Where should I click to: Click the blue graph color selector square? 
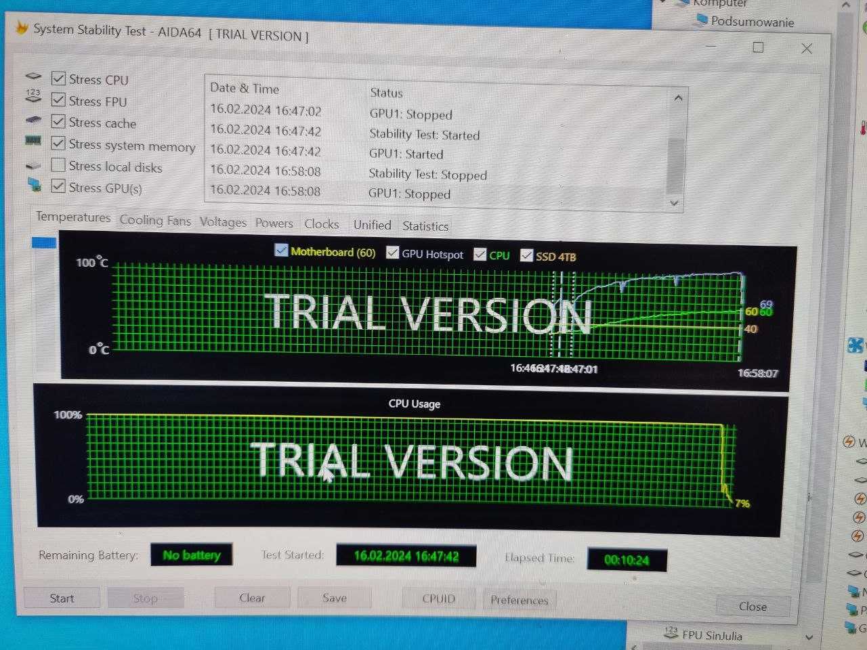44,242
